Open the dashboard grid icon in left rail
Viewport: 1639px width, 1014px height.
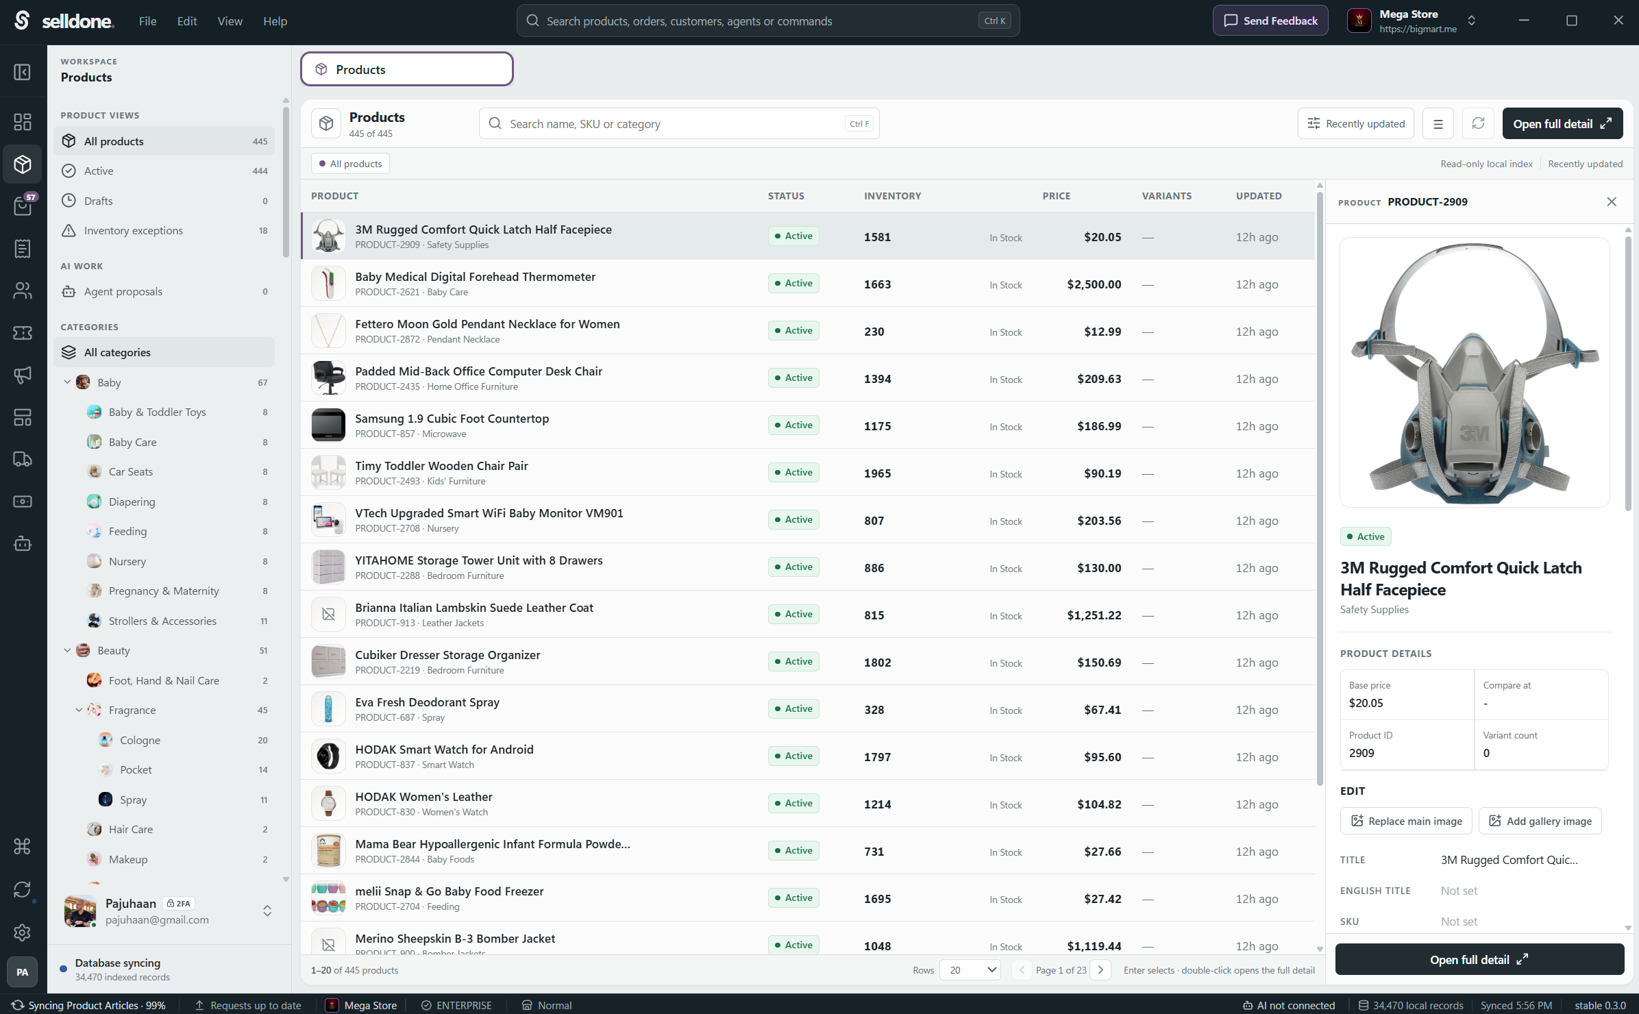pos(22,122)
